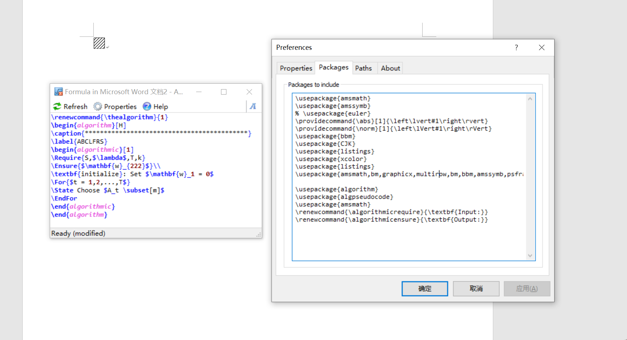Click the \State Choose $A_t line
The height and width of the screenshot is (340, 627).
(107, 190)
